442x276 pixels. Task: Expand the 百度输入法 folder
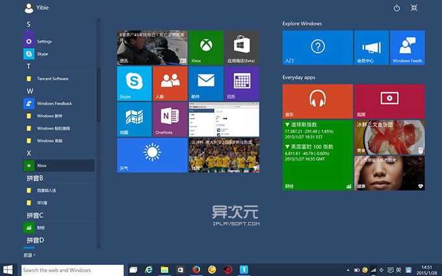(58, 190)
